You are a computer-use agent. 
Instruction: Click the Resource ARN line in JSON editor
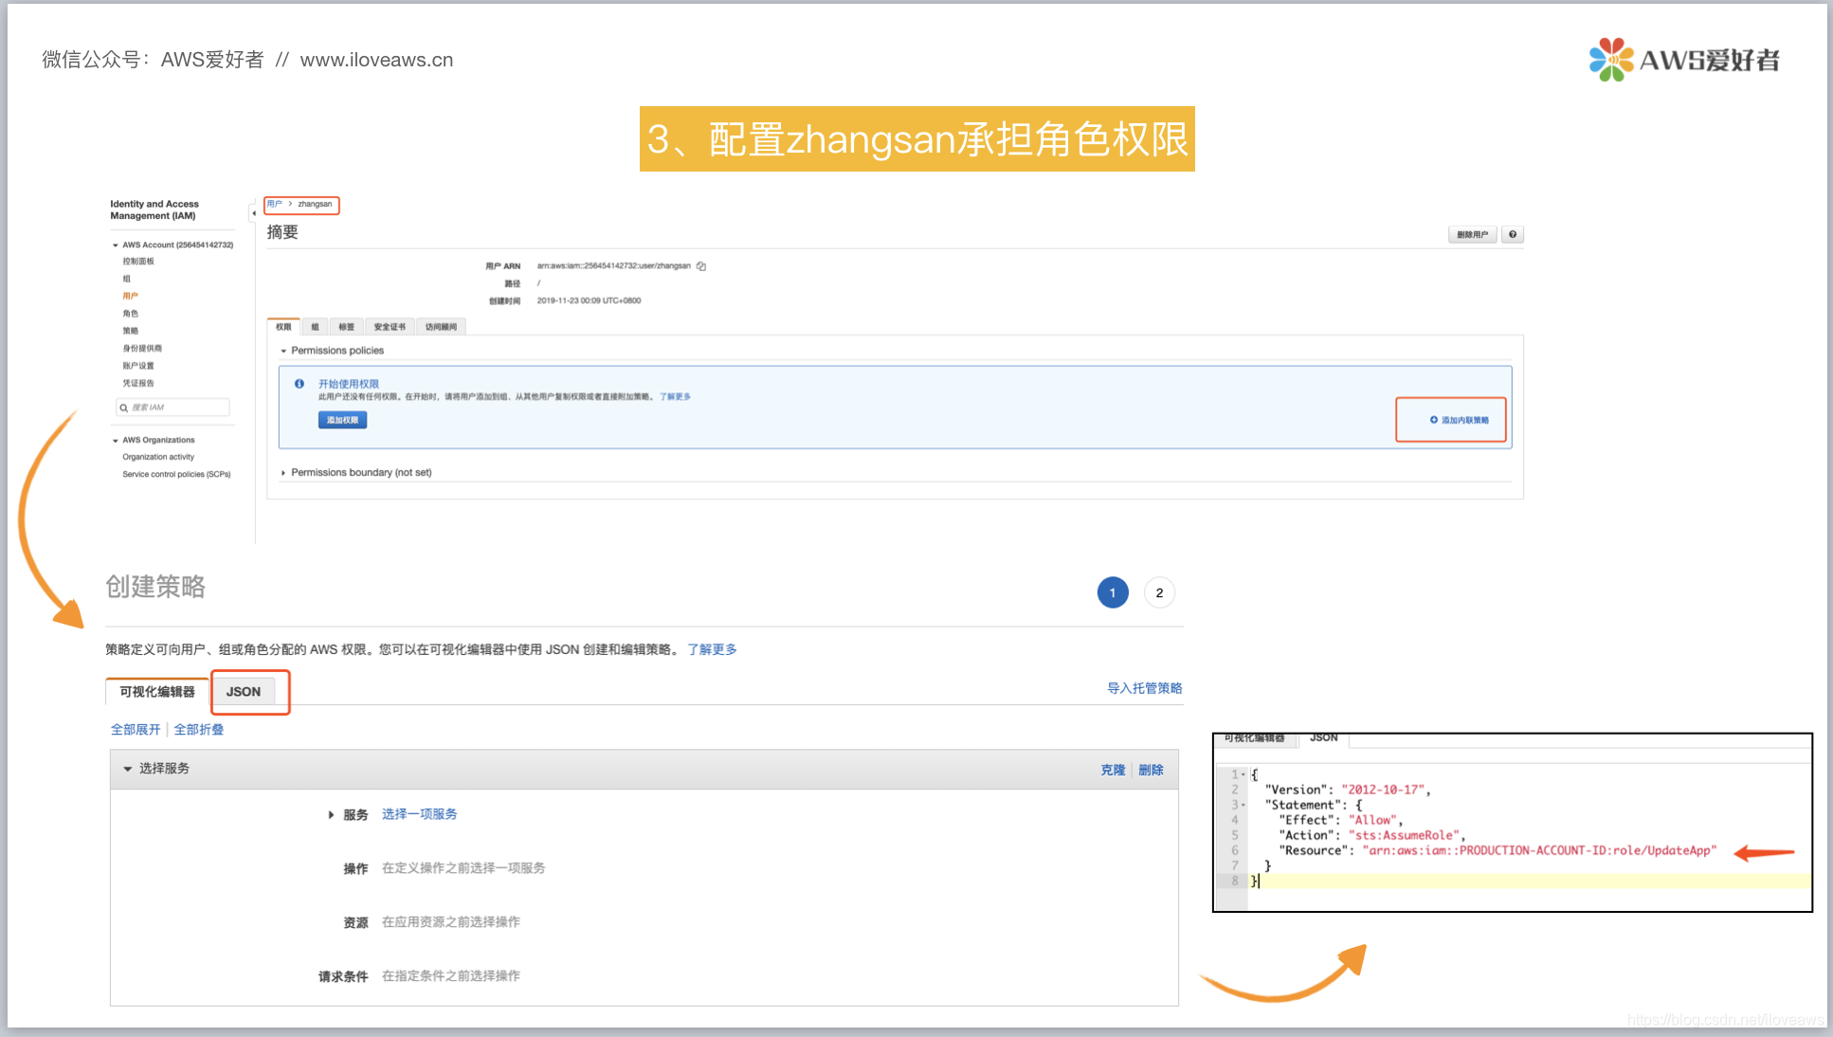1497,850
